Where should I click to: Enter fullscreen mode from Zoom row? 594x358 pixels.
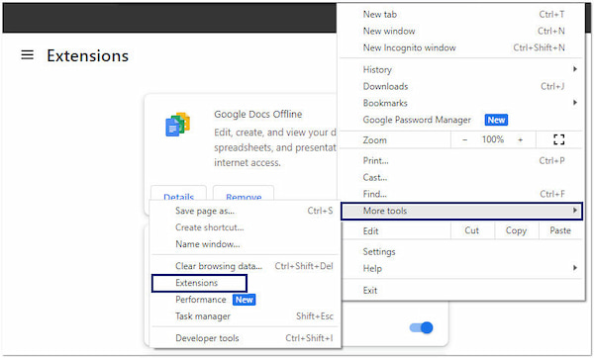(558, 139)
